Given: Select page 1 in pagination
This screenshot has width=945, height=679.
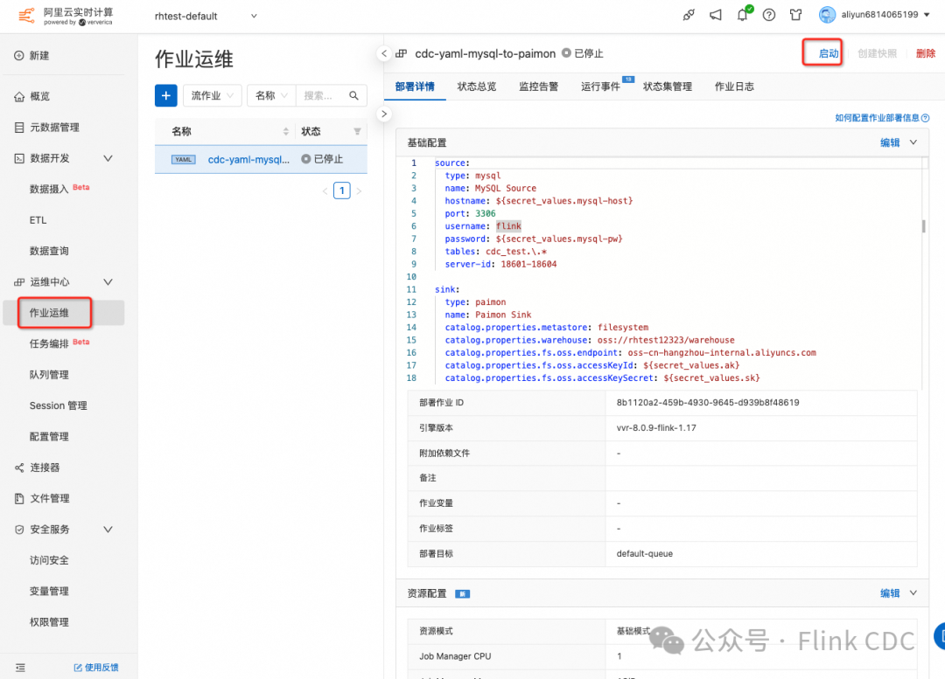Looking at the screenshot, I should click(342, 191).
